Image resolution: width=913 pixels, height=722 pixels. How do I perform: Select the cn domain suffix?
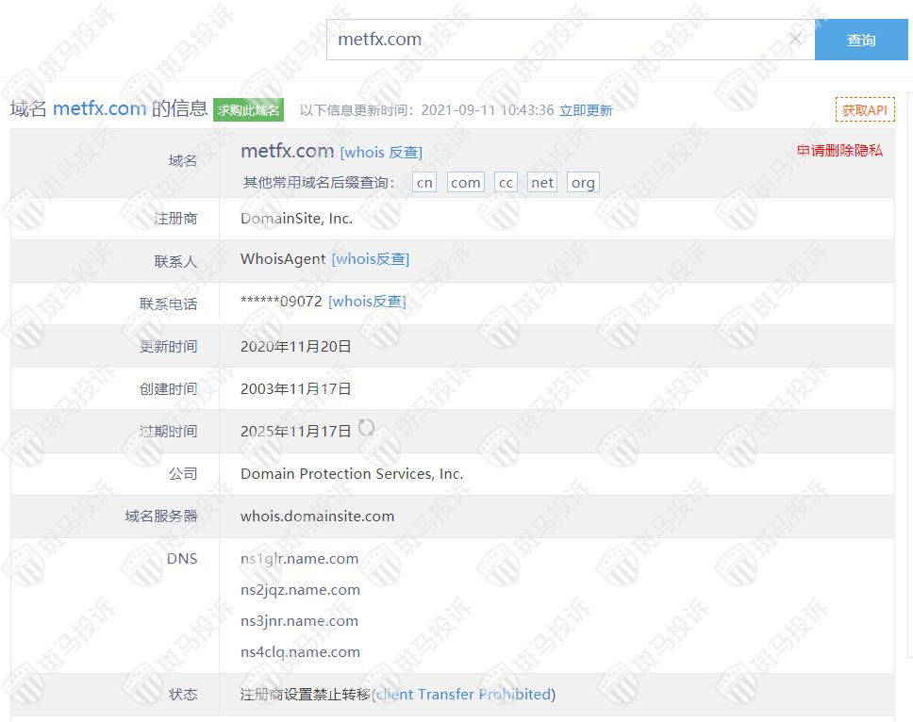coord(425,183)
